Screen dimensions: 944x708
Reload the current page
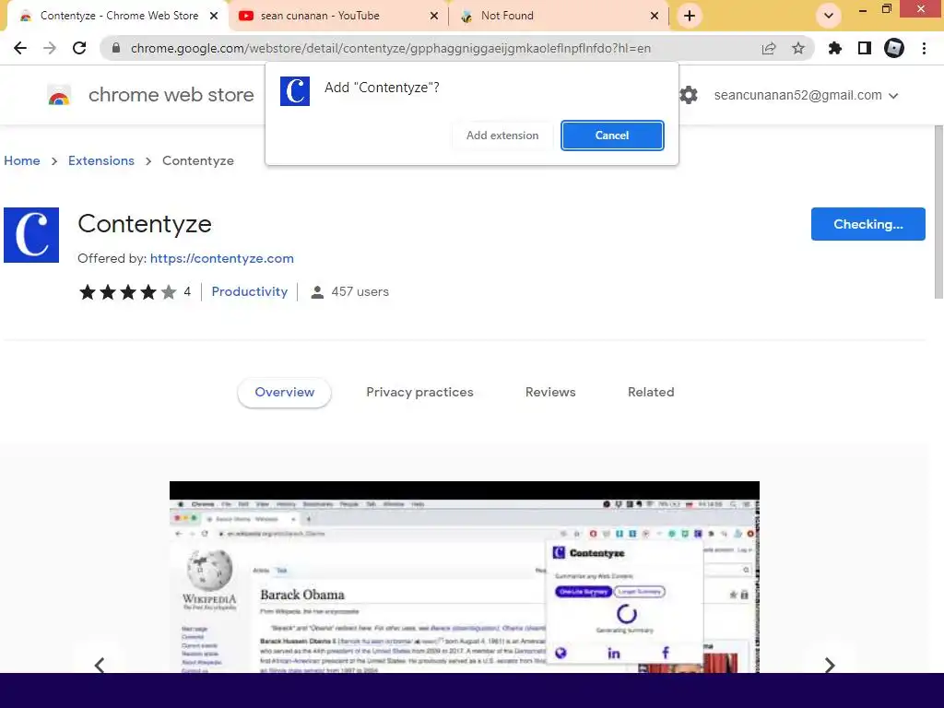[79, 48]
